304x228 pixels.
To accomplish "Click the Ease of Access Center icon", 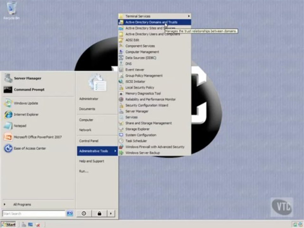I will pyautogui.click(x=8, y=148).
